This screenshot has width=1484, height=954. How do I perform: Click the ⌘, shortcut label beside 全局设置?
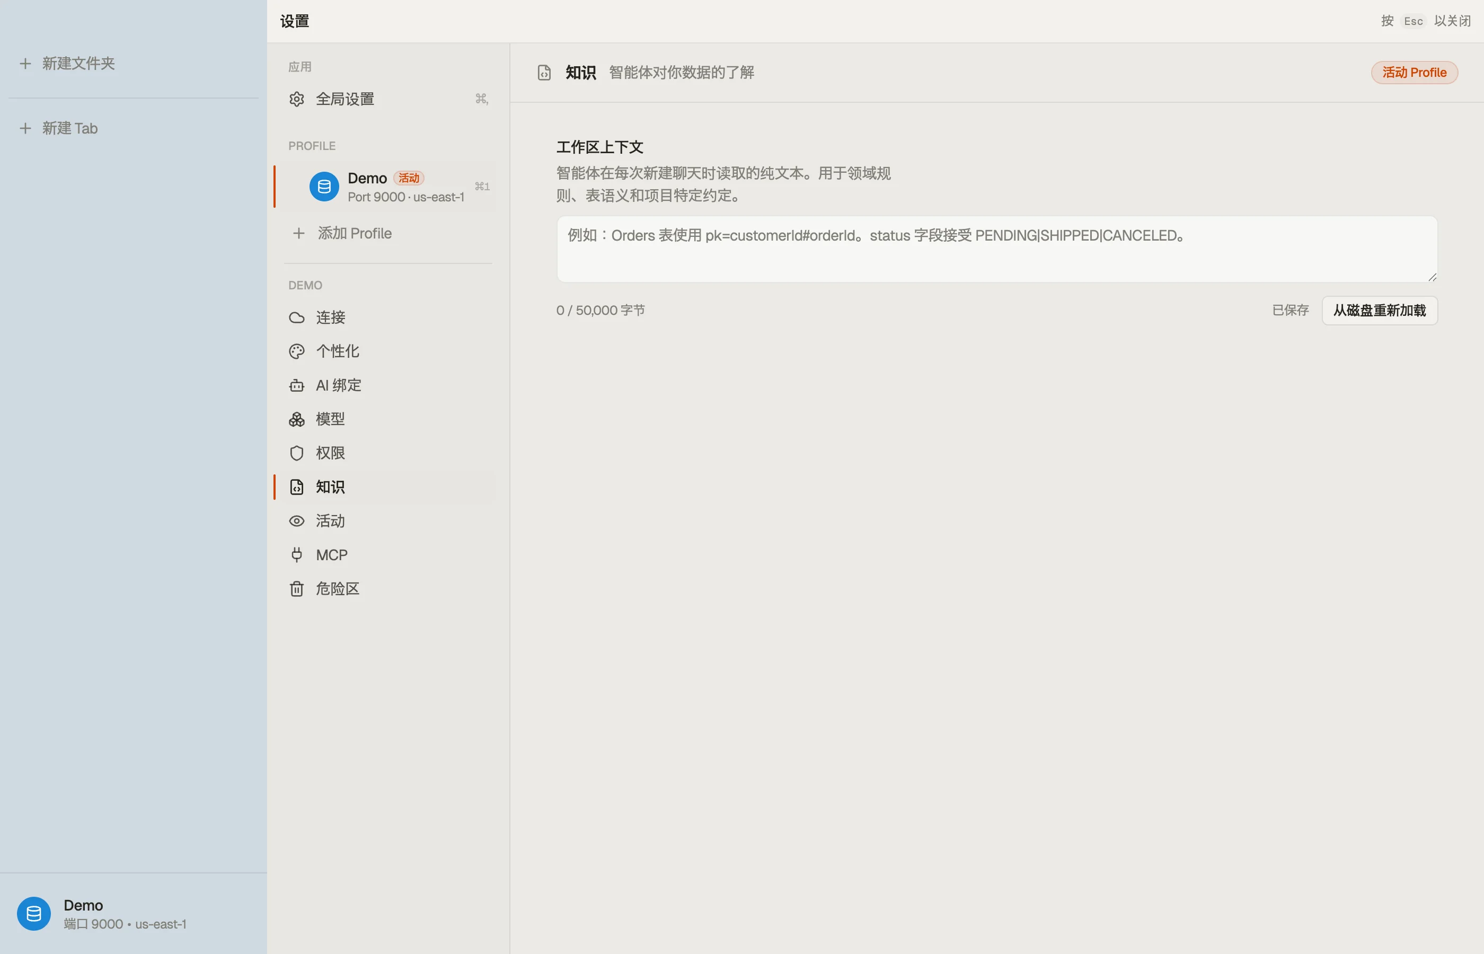click(481, 99)
